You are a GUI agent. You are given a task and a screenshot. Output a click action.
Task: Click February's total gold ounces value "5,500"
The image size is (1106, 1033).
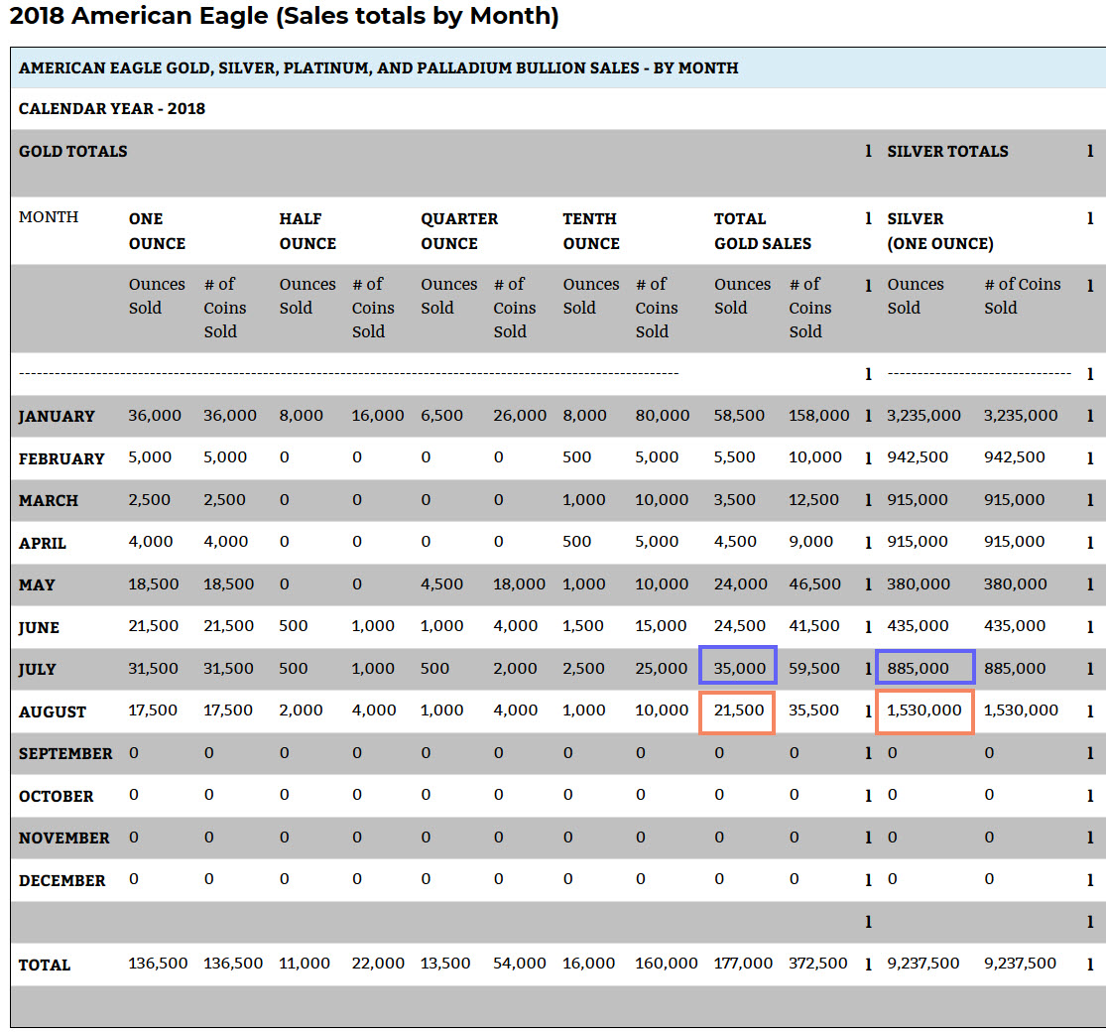click(734, 457)
